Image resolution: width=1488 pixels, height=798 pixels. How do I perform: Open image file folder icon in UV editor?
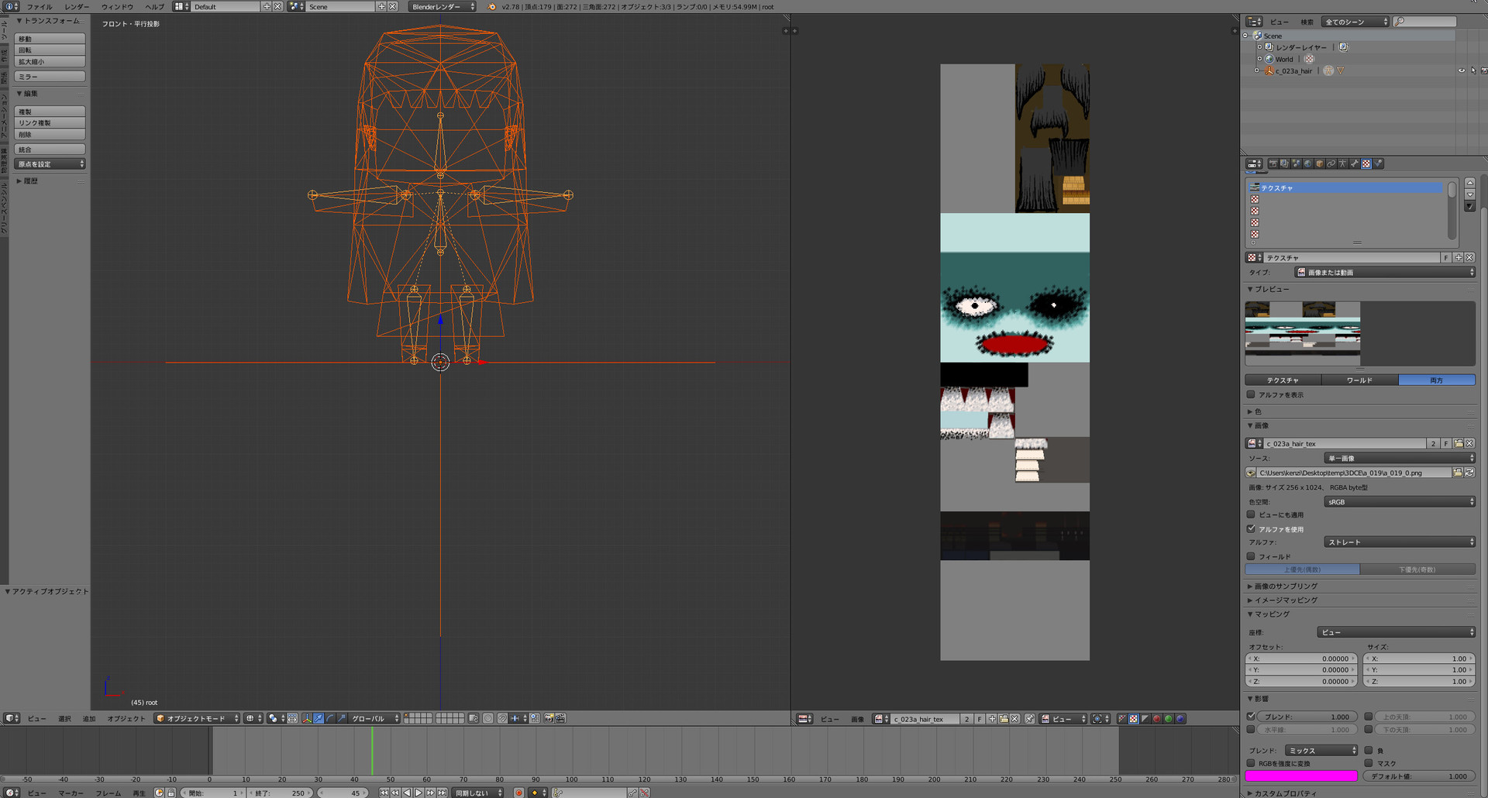1004,719
